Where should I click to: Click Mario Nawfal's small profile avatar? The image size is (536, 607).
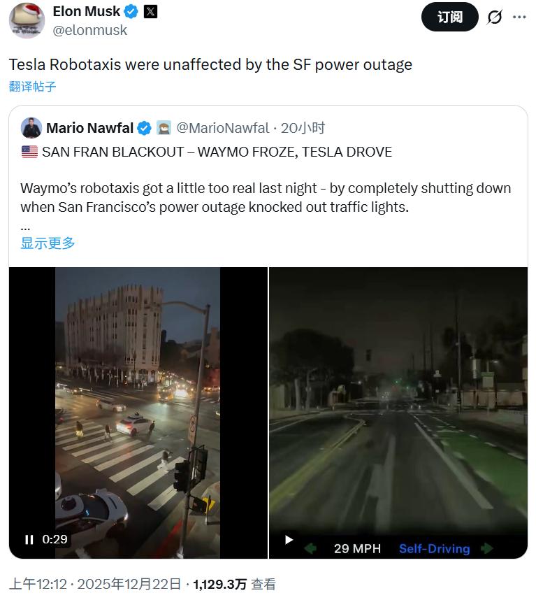31,128
